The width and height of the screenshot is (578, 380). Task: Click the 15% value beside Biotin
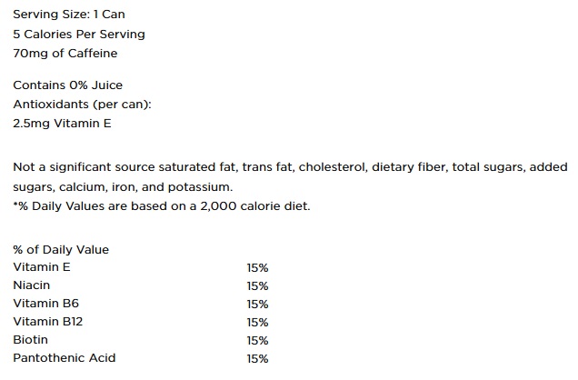click(257, 341)
